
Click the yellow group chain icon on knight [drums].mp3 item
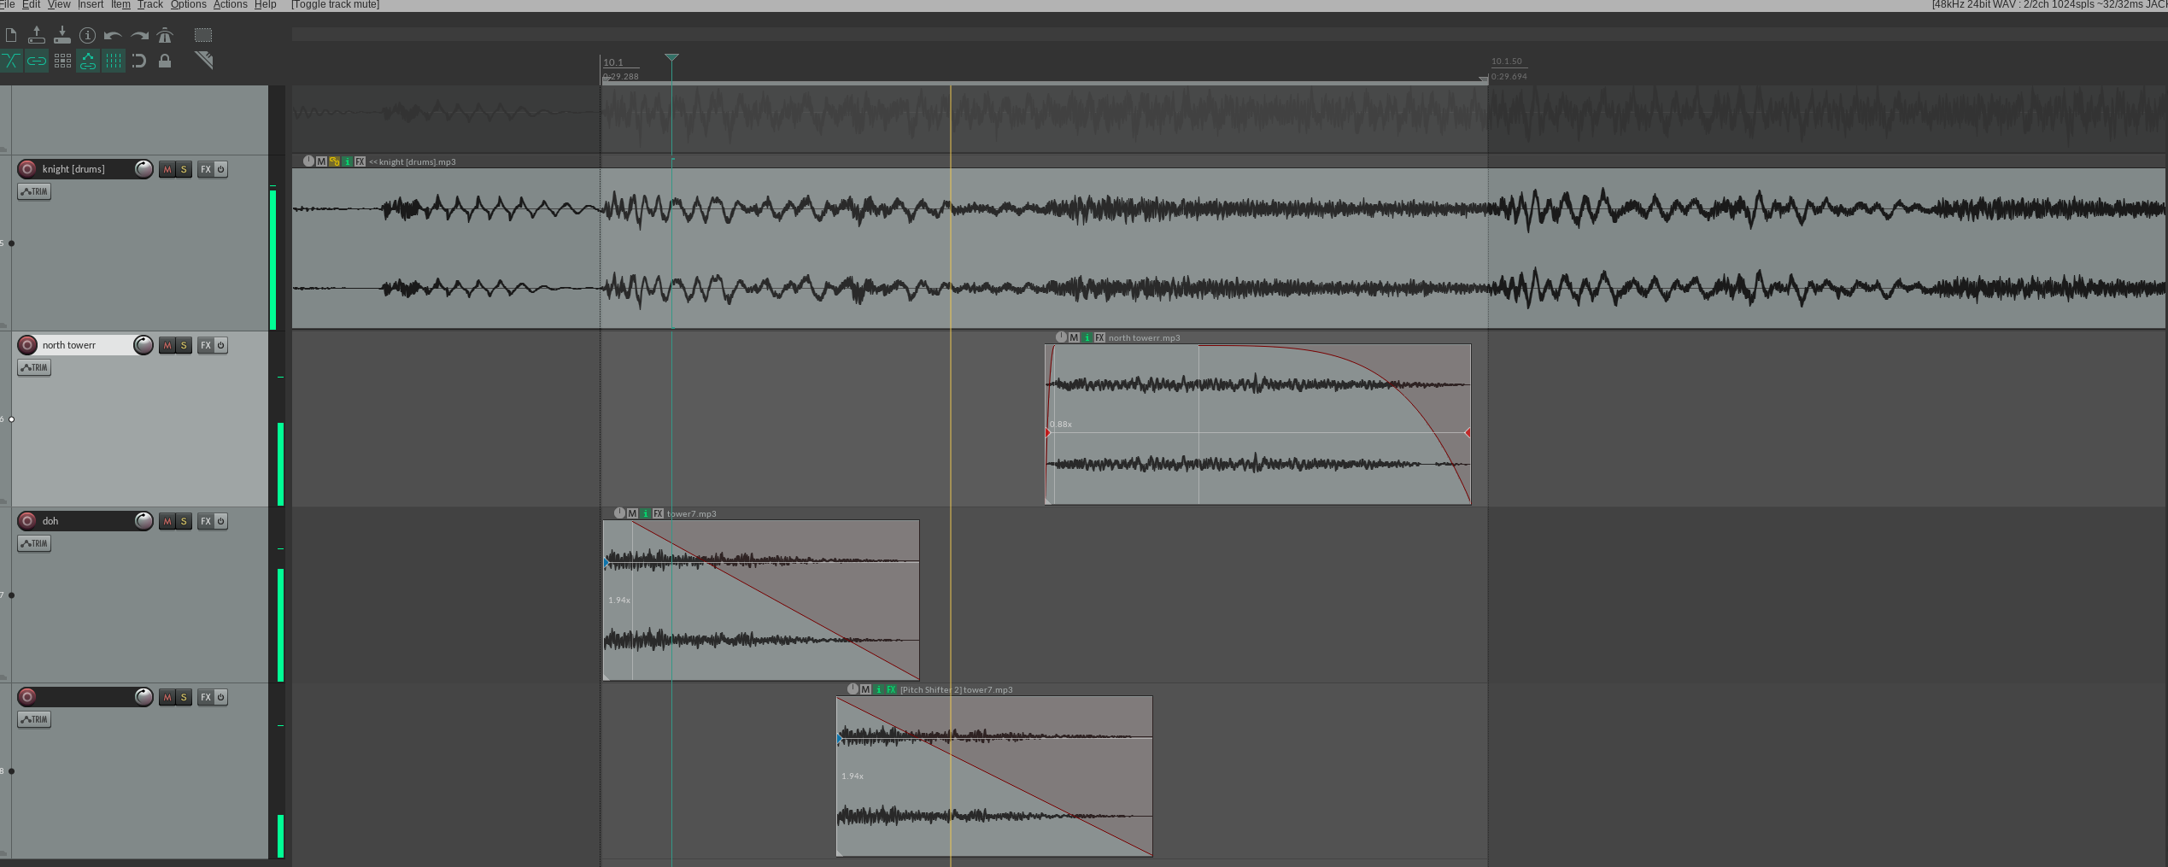click(334, 161)
